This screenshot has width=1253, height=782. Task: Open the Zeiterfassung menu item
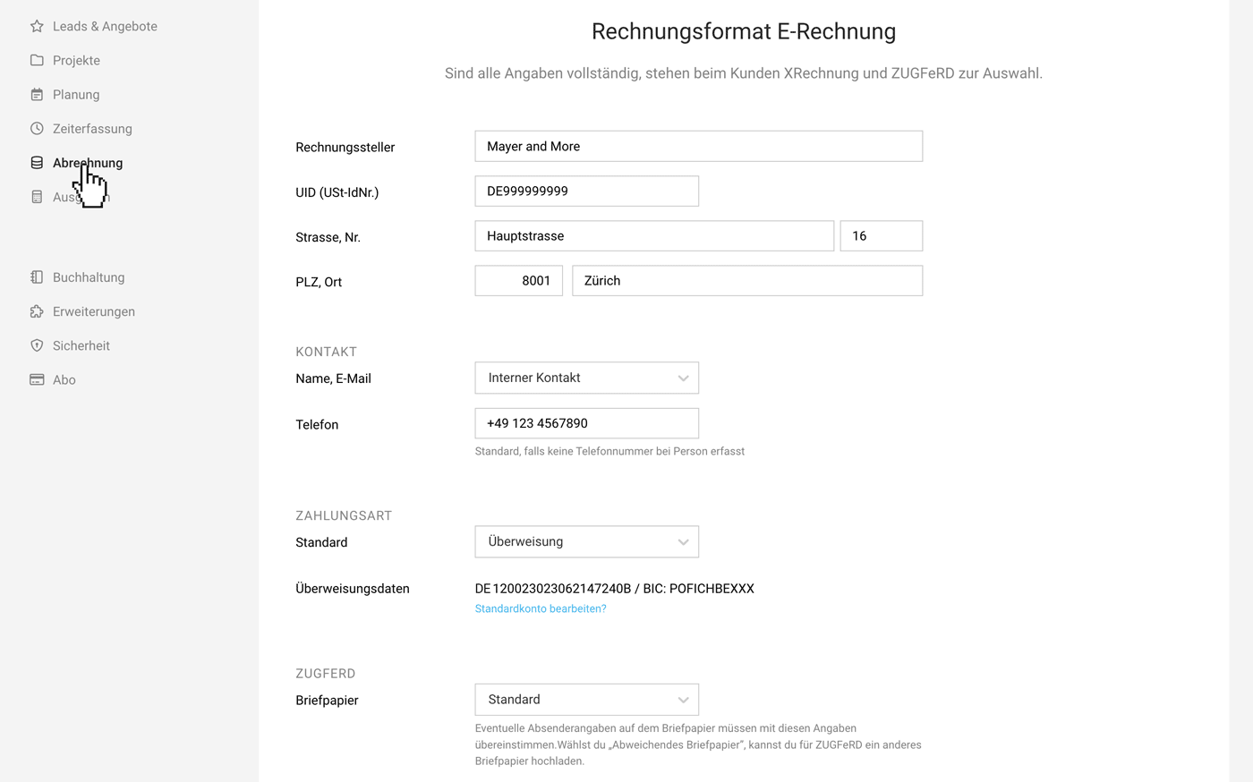pos(92,128)
